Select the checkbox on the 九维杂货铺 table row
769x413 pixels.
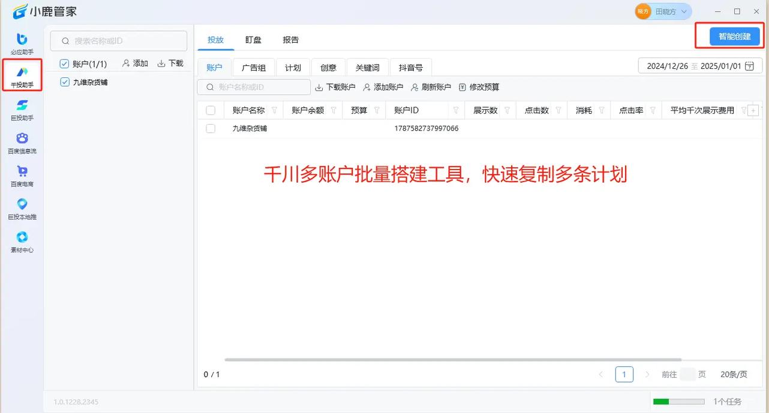click(x=211, y=128)
